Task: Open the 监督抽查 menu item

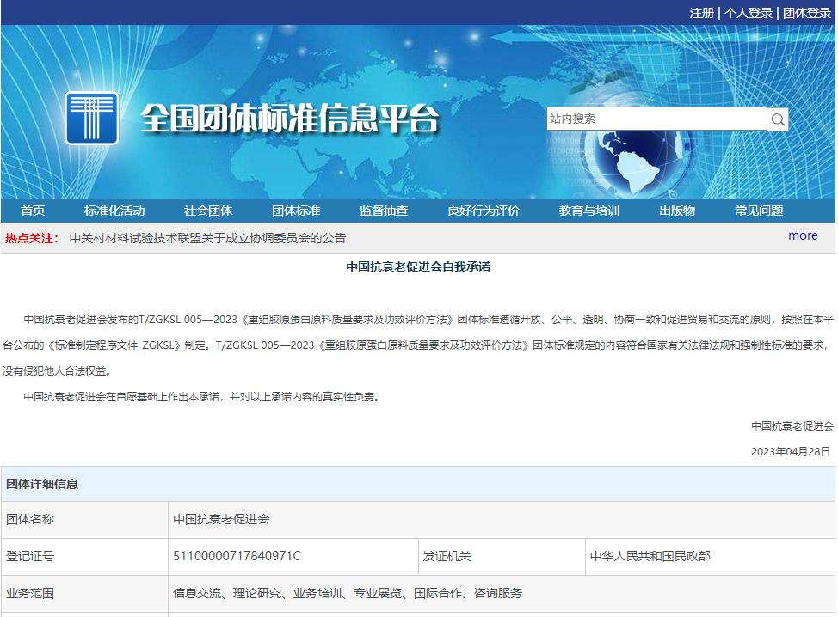Action: 384,211
